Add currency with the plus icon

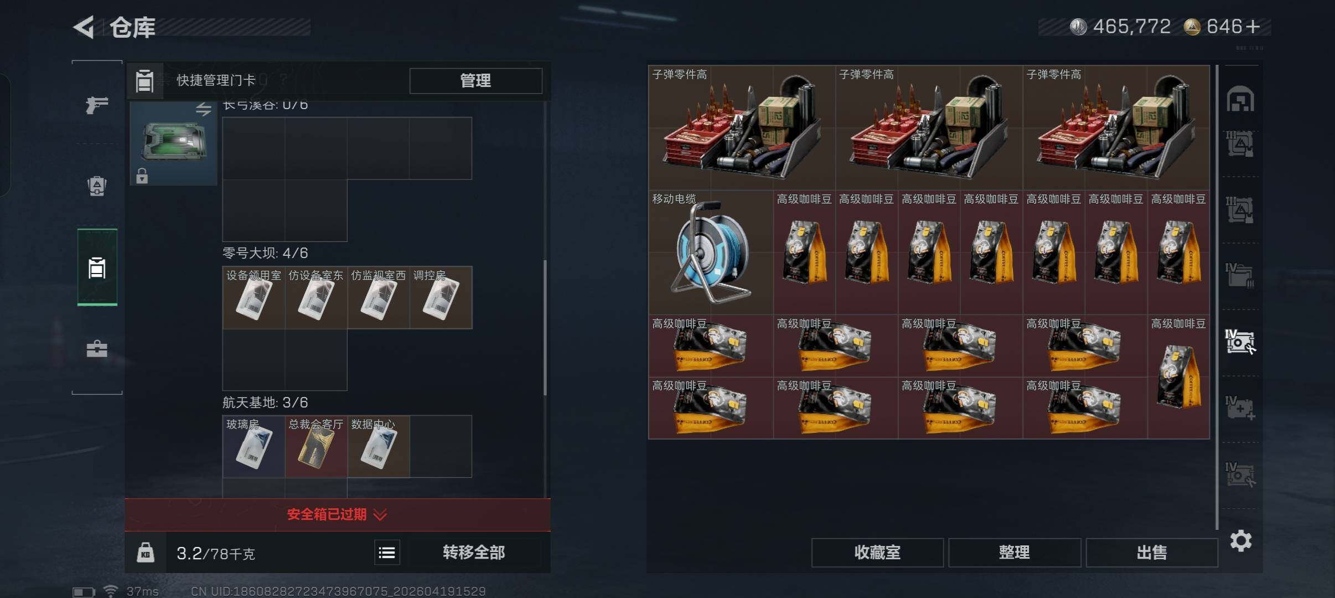[x=1253, y=27]
